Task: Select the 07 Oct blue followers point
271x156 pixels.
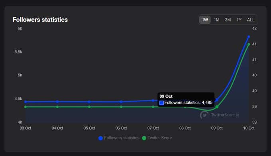Action: pyautogui.click(x=153, y=101)
